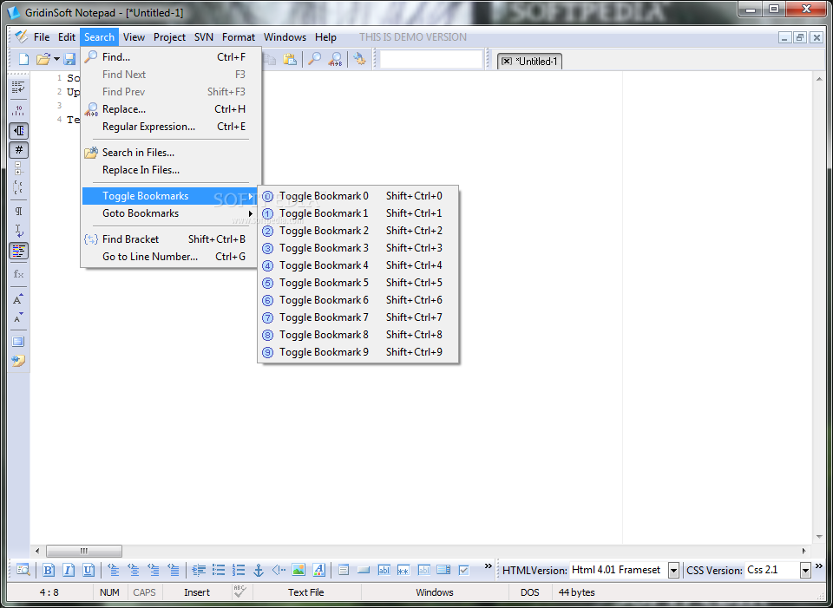Open the Edit menu
833x608 pixels.
[x=67, y=37]
